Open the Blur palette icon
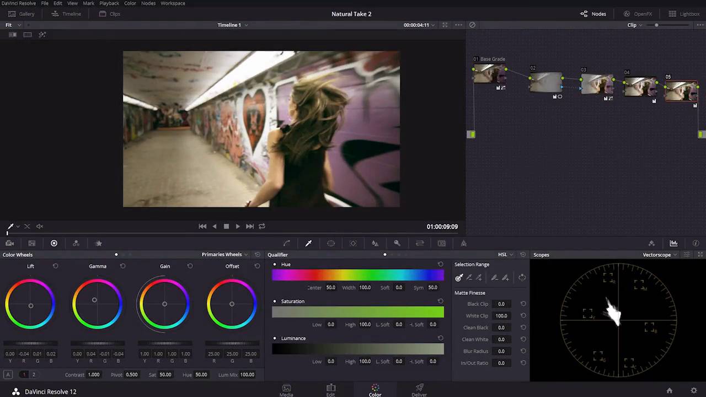 [x=375, y=243]
